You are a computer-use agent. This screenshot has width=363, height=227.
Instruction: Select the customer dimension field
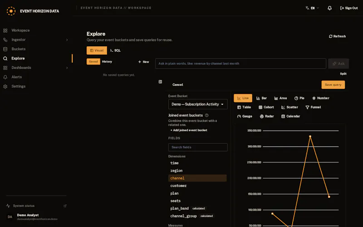click(197, 186)
